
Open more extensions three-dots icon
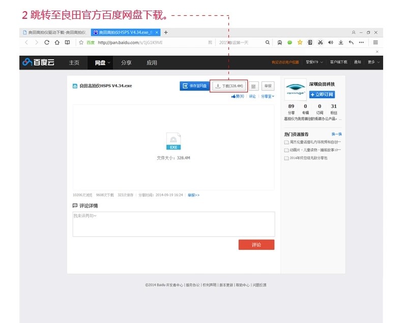(x=361, y=43)
